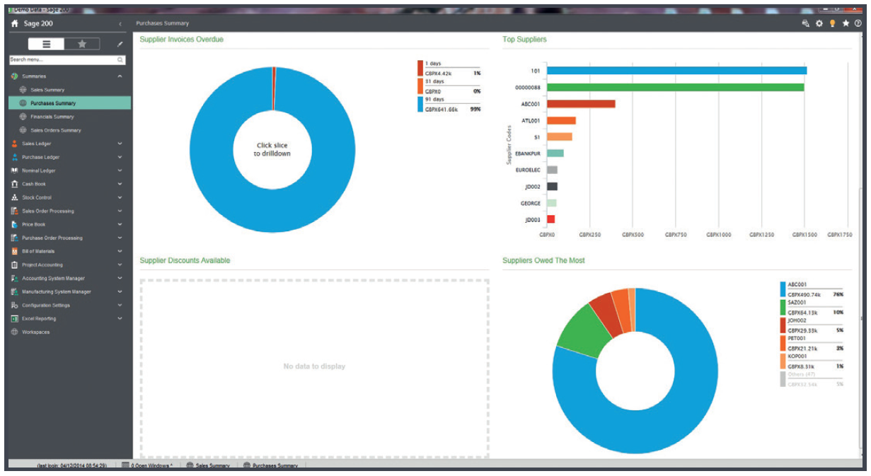Expand the Sales Ledger menu
The image size is (871, 476).
click(x=120, y=144)
